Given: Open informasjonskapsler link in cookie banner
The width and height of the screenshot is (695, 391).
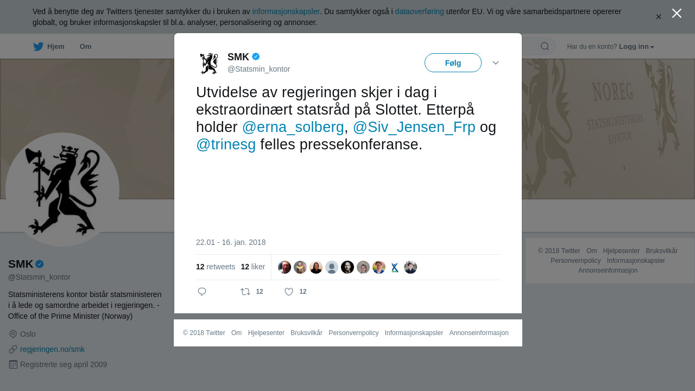Looking at the screenshot, I should point(286,11).
